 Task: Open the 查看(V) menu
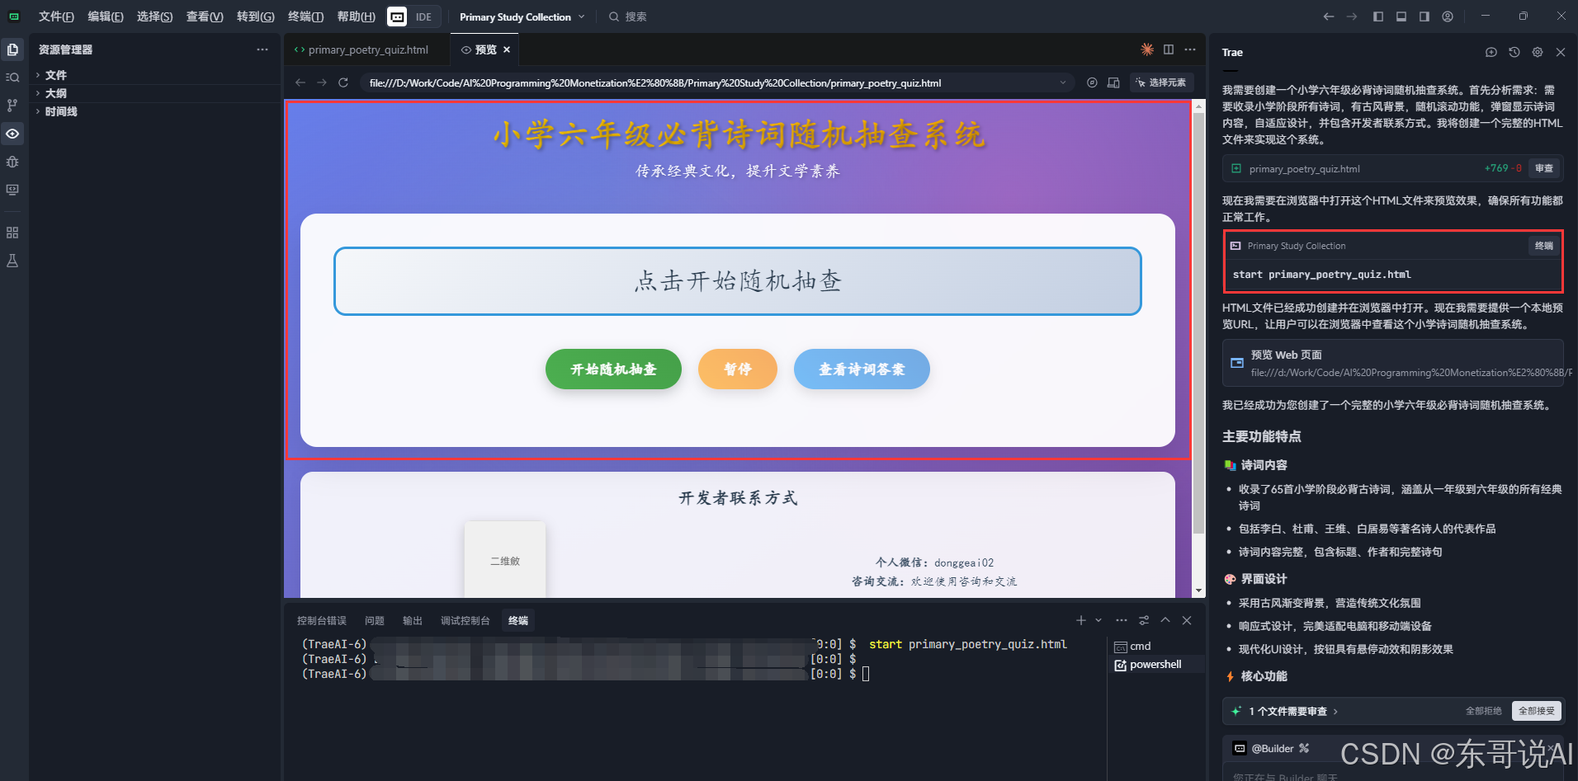click(x=205, y=16)
